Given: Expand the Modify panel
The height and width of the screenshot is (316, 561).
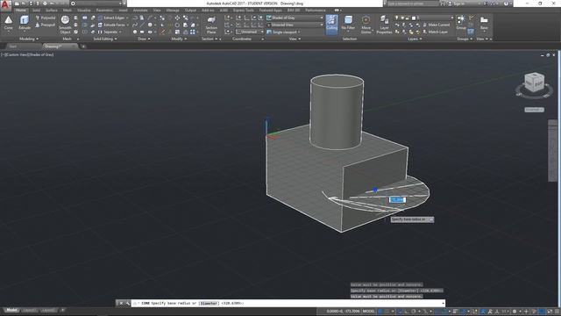Looking at the screenshot, I should point(179,39).
